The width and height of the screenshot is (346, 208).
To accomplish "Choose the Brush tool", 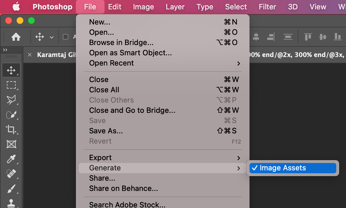I will (x=11, y=189).
